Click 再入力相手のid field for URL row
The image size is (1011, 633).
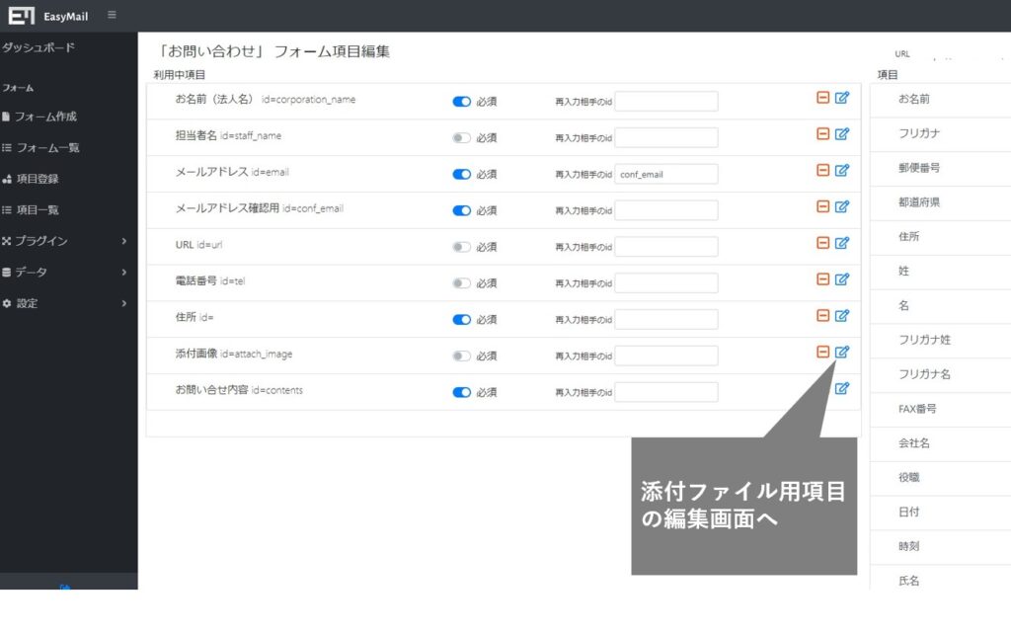665,247
